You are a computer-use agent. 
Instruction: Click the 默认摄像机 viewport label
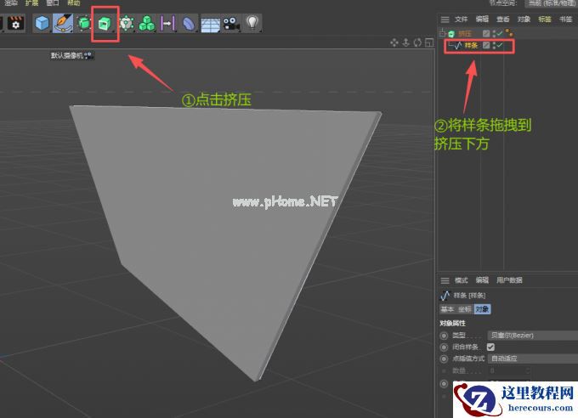coord(67,56)
